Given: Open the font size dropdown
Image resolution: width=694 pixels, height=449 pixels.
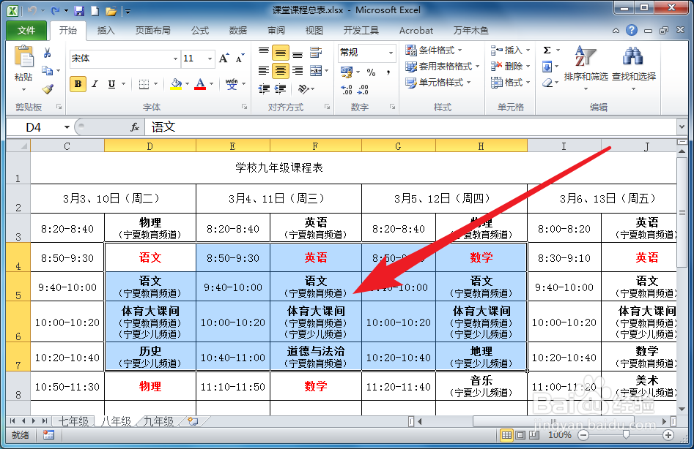Looking at the screenshot, I should (210, 59).
